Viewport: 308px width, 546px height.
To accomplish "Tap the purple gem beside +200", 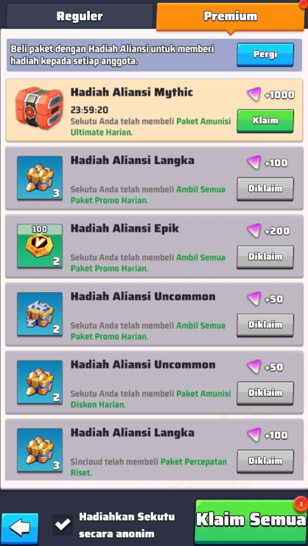I will [x=254, y=230].
